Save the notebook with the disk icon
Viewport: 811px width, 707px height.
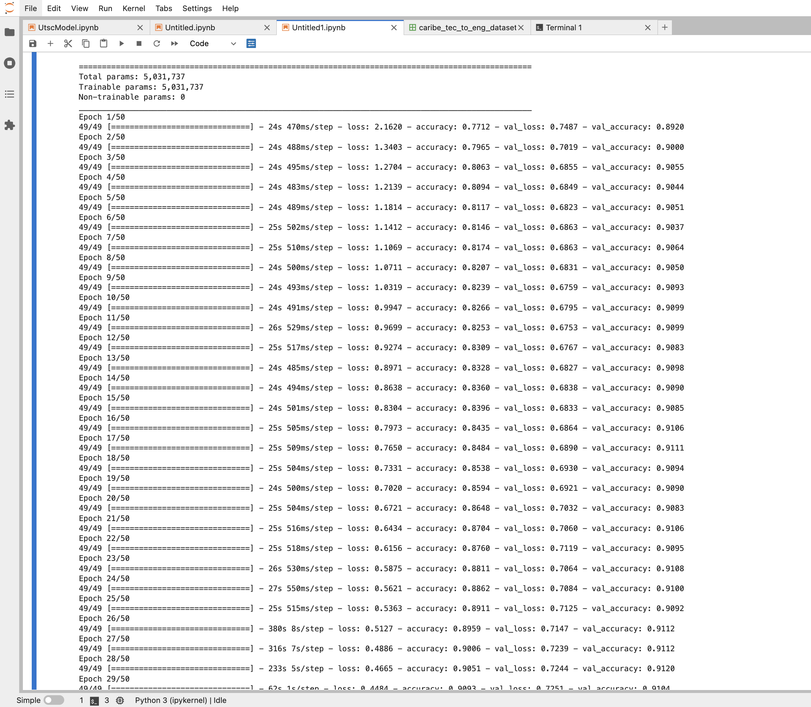[33, 44]
